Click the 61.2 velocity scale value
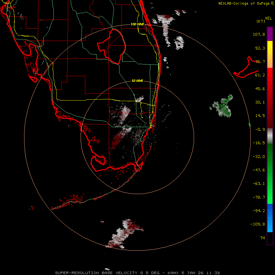The image size is (275, 275). coord(260,75)
